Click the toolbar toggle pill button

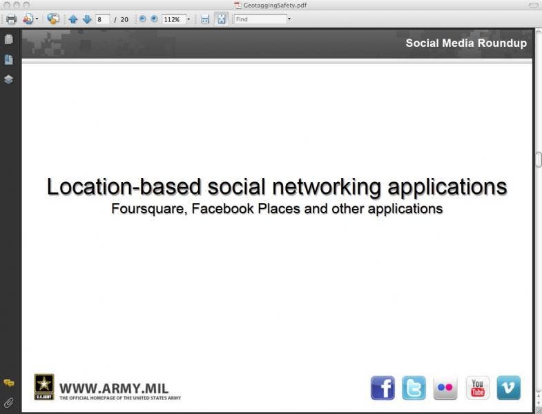pos(533,5)
